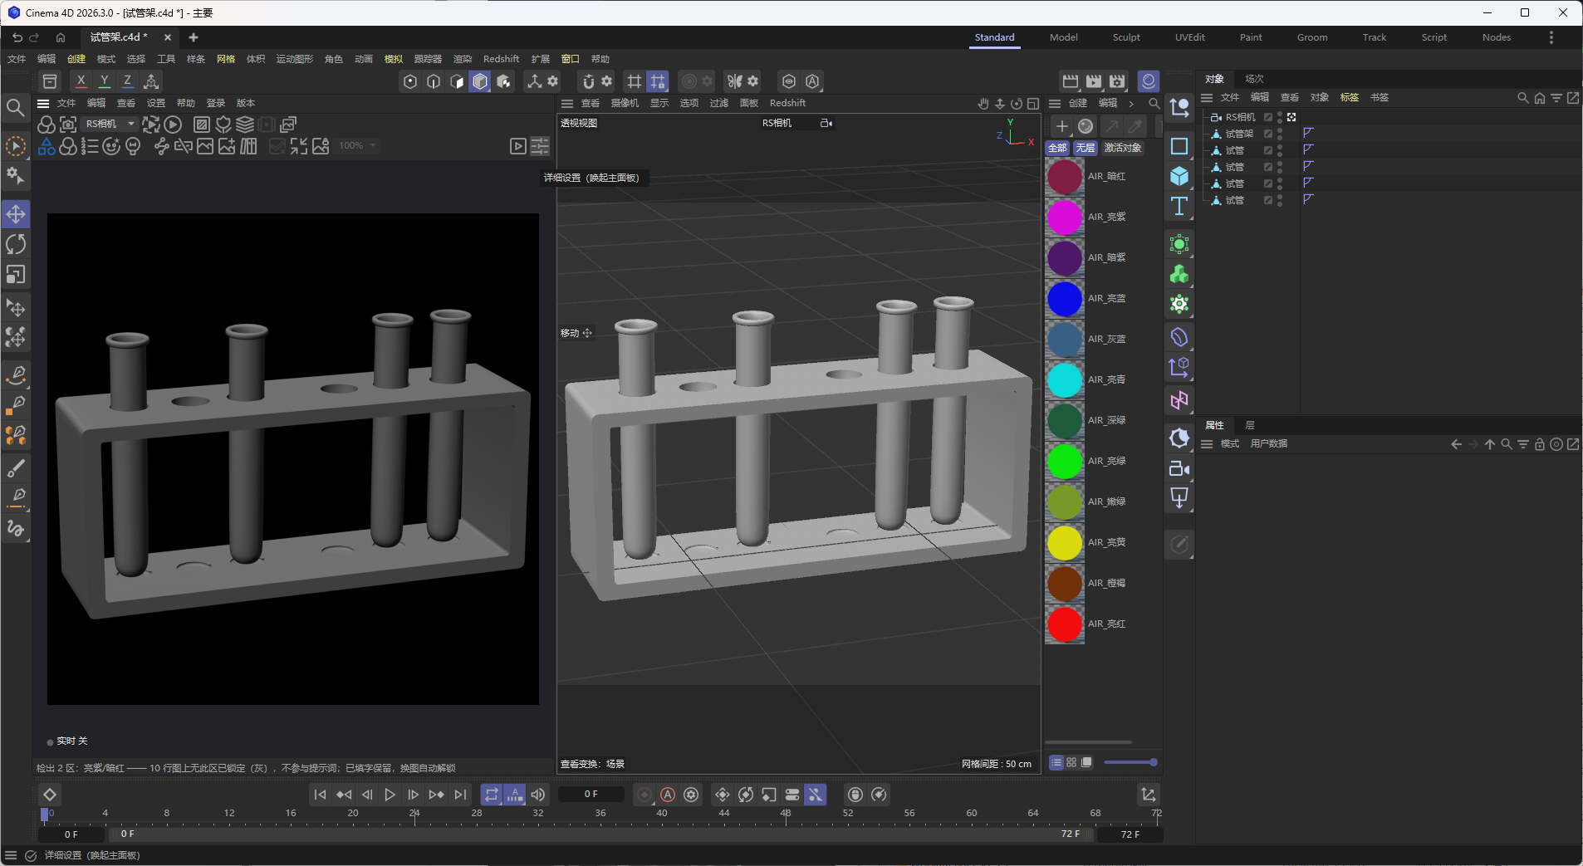Adjust material thumbnail size slider

point(1130,762)
